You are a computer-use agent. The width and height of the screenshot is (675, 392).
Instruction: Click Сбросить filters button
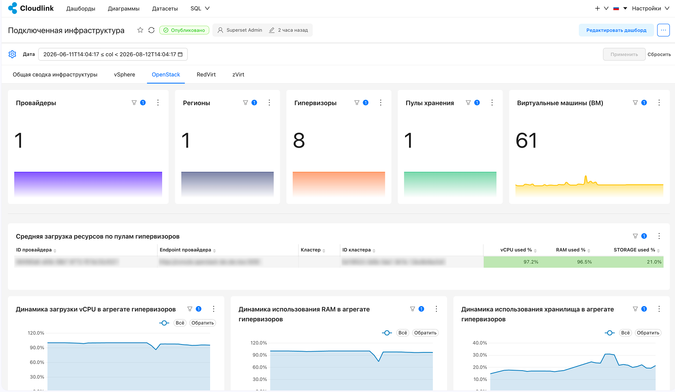tap(659, 54)
